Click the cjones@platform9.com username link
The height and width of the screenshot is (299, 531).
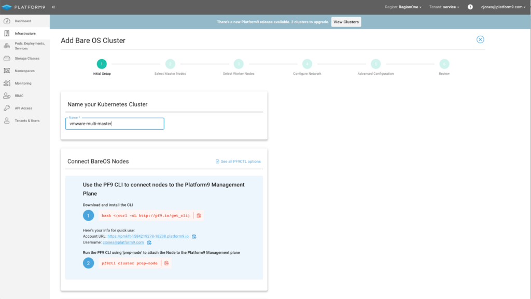coord(123,242)
